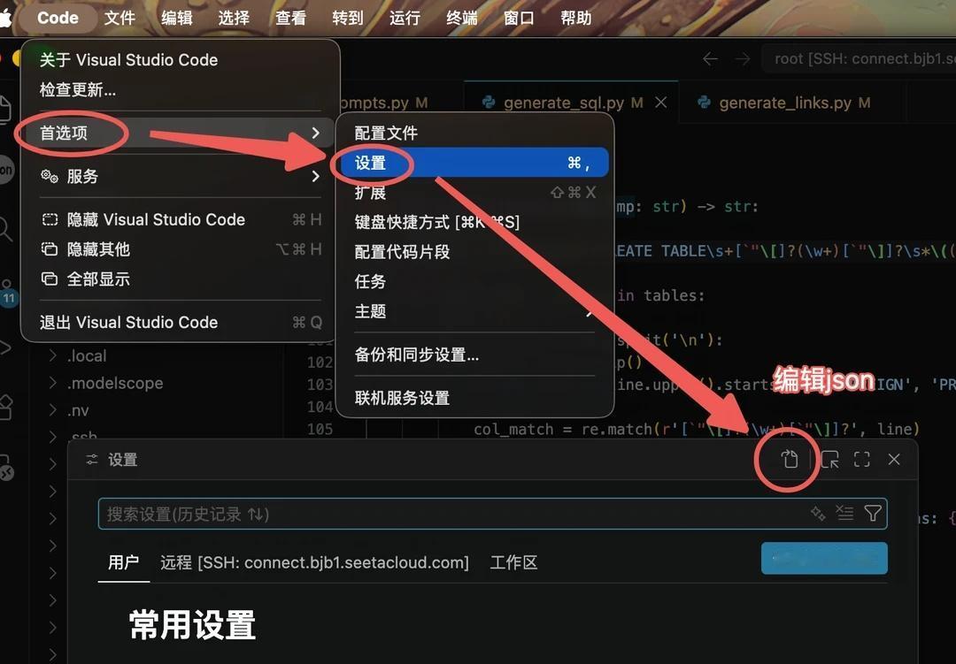The width and height of the screenshot is (956, 664).
Task: Open the settings filter funnel
Action: point(873,514)
